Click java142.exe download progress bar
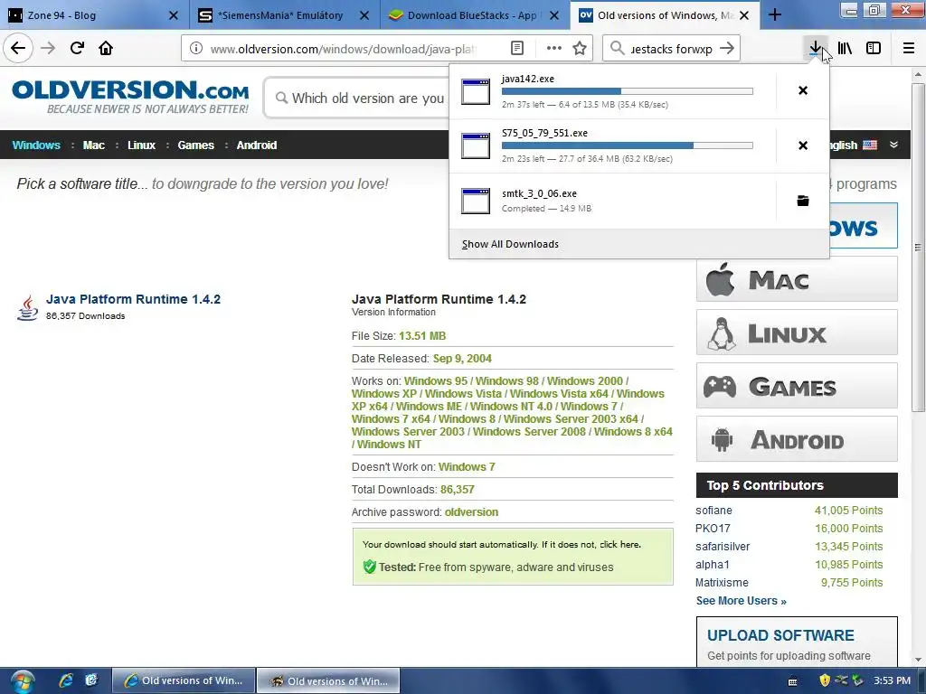 point(628,91)
